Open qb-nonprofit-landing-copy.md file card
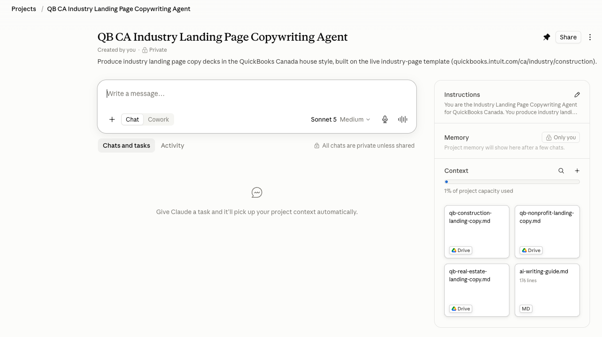Image resolution: width=602 pixels, height=337 pixels. tap(547, 232)
